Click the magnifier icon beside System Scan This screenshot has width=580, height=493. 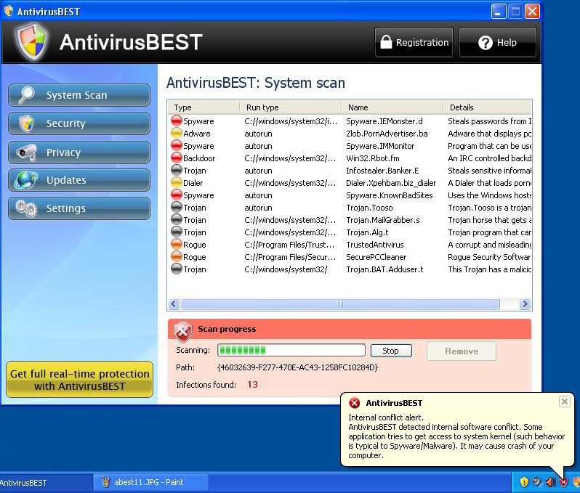coord(27,95)
